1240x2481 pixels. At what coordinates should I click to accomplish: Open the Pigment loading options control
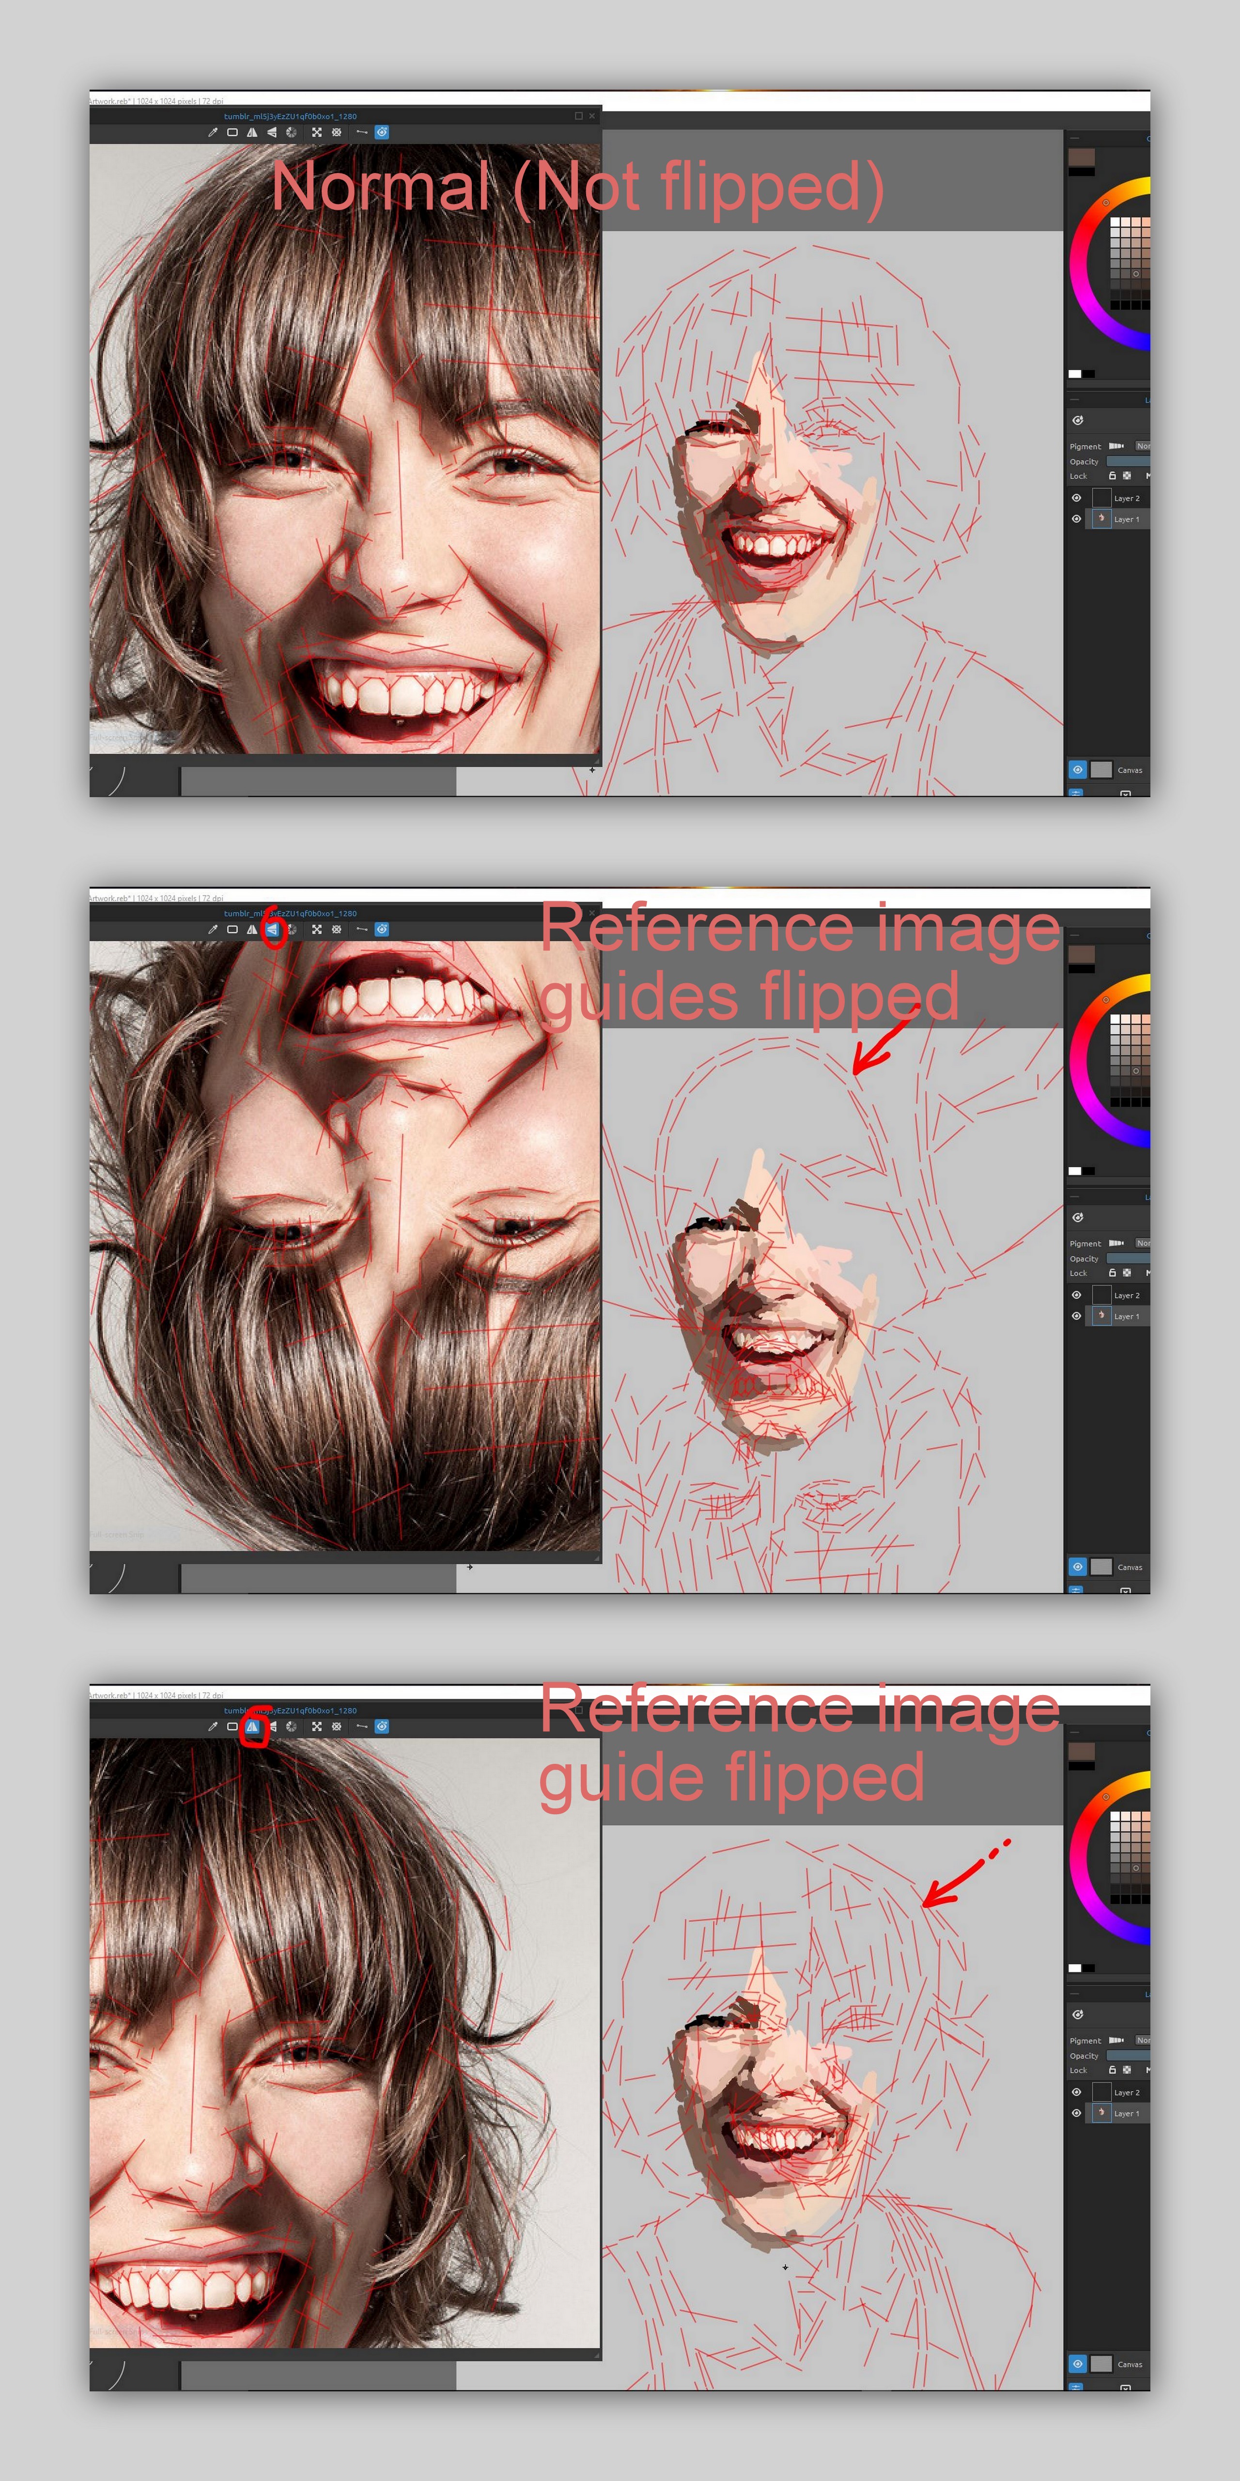(x=1117, y=446)
